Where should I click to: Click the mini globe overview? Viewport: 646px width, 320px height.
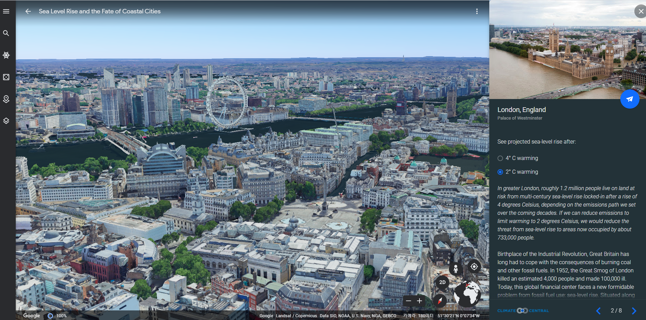tap(467, 294)
